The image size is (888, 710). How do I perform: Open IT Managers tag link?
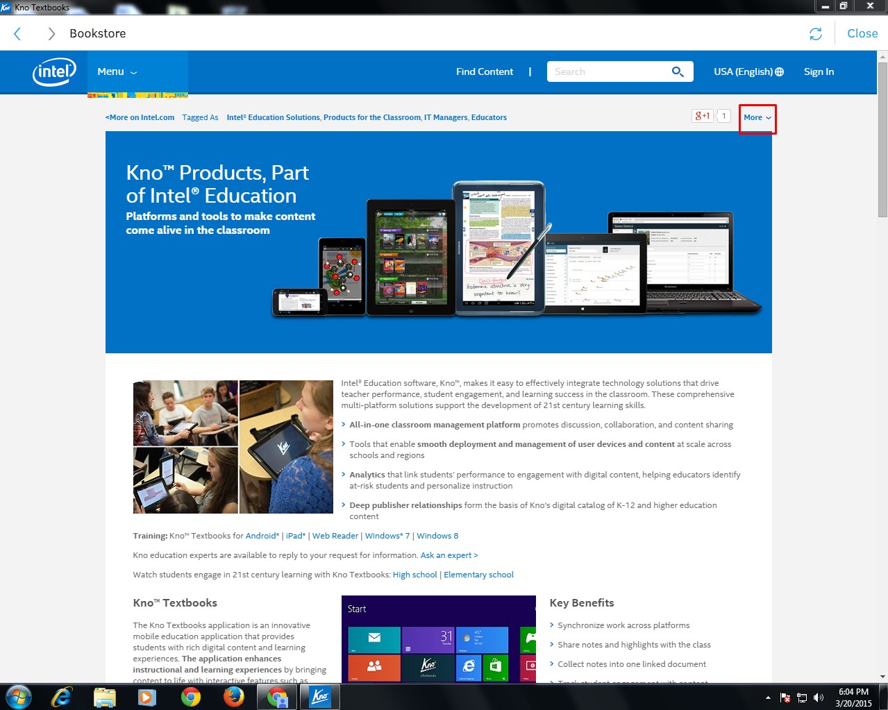point(446,117)
